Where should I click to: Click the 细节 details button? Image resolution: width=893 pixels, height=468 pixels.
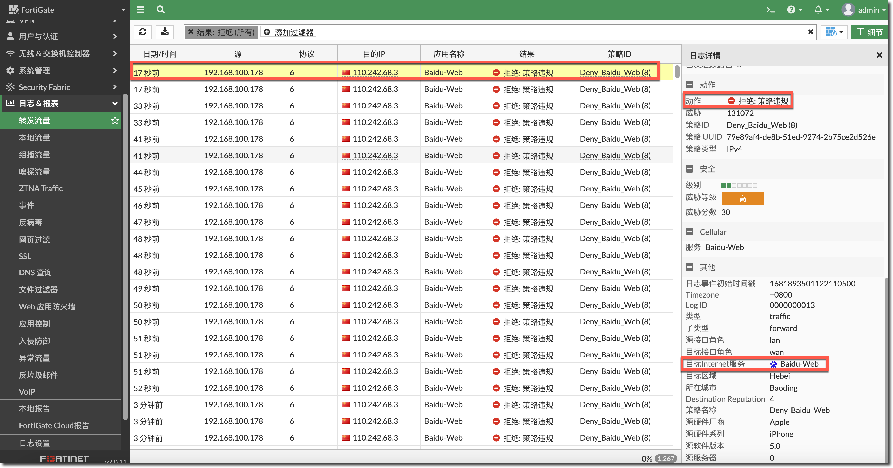869,32
